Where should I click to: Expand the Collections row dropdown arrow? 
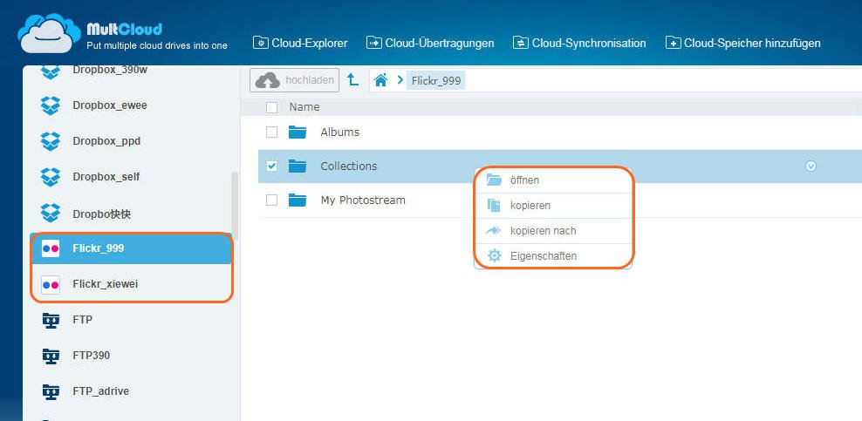click(x=811, y=166)
